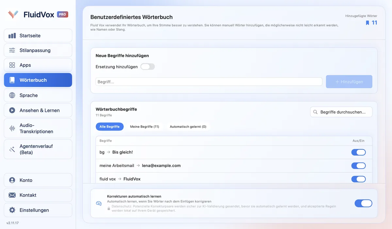Switch to Meine Begriffe (11) tab

[144, 127]
